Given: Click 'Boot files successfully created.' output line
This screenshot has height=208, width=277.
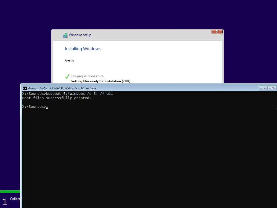Looking at the screenshot, I should click(x=57, y=98).
